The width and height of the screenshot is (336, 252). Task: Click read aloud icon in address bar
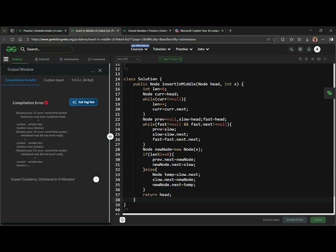point(268,39)
